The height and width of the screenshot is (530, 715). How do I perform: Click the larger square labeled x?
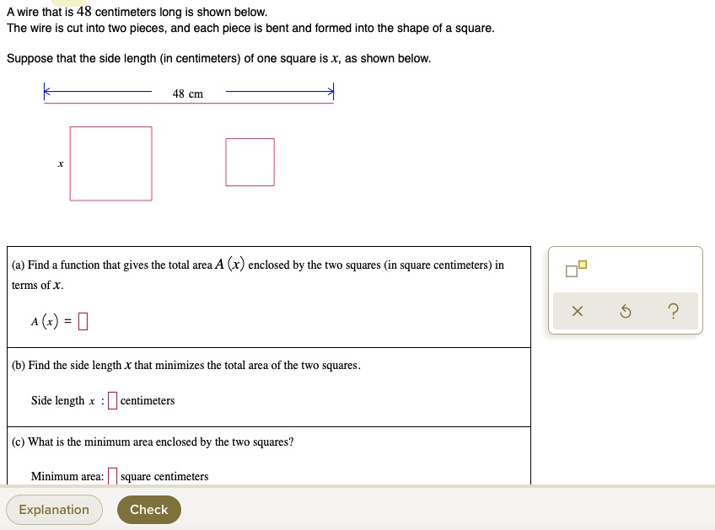pyautogui.click(x=110, y=163)
